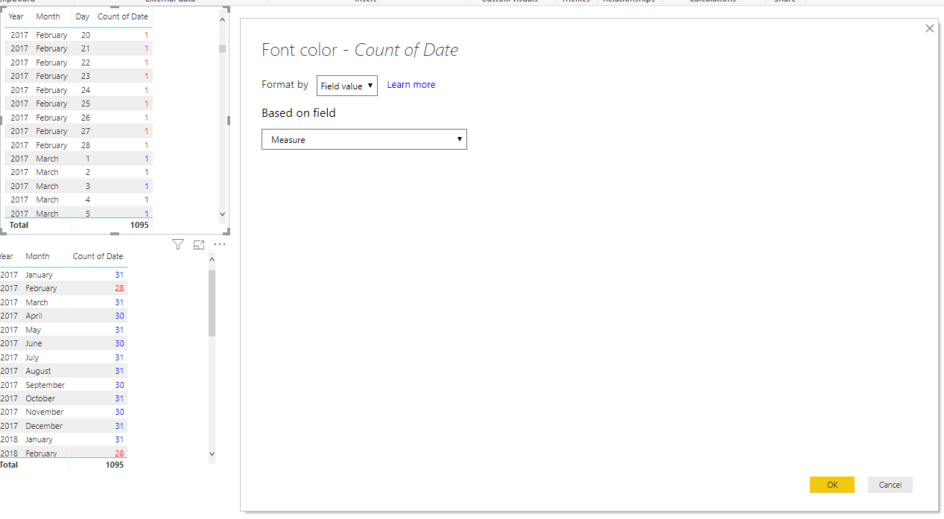This screenshot has width=944, height=519.
Task: Click the lower table scrollbar thumb
Action: pyautogui.click(x=212, y=303)
